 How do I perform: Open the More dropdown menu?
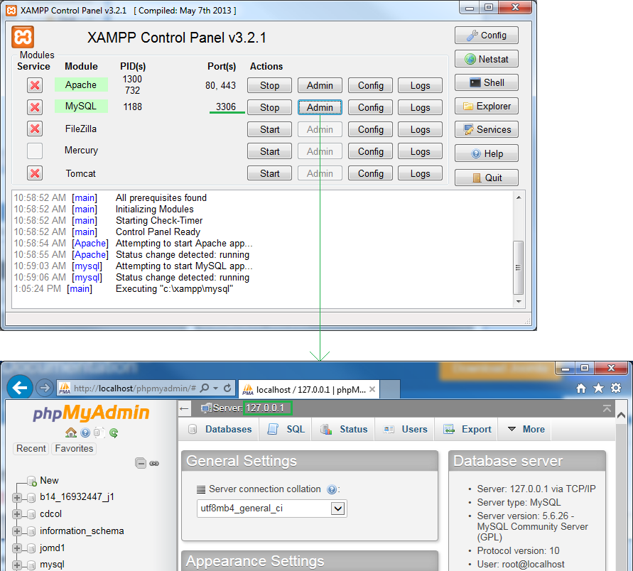(526, 429)
